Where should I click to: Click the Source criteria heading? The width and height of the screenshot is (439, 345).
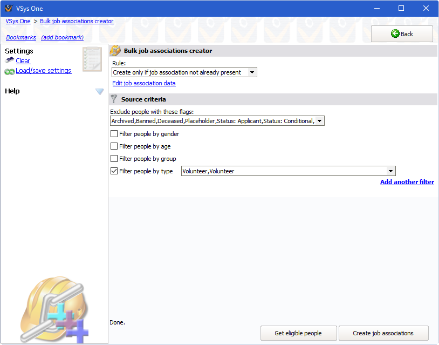(143, 99)
